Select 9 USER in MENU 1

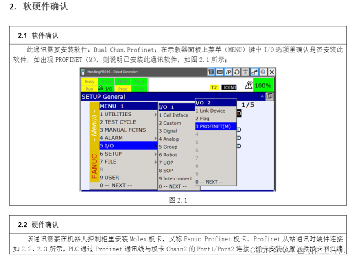click(128, 178)
